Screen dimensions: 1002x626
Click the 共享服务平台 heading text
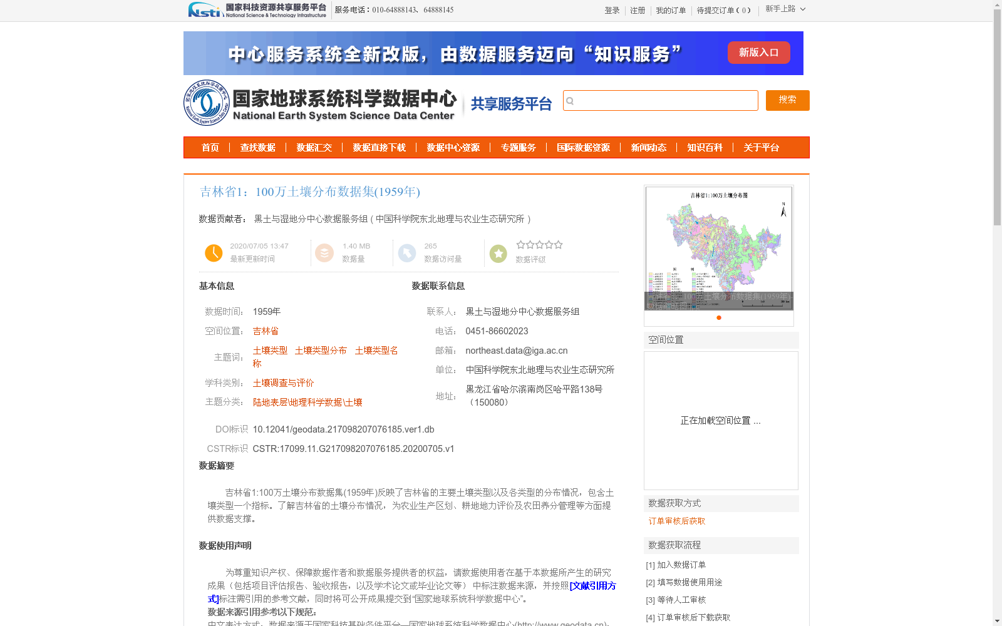coord(511,104)
